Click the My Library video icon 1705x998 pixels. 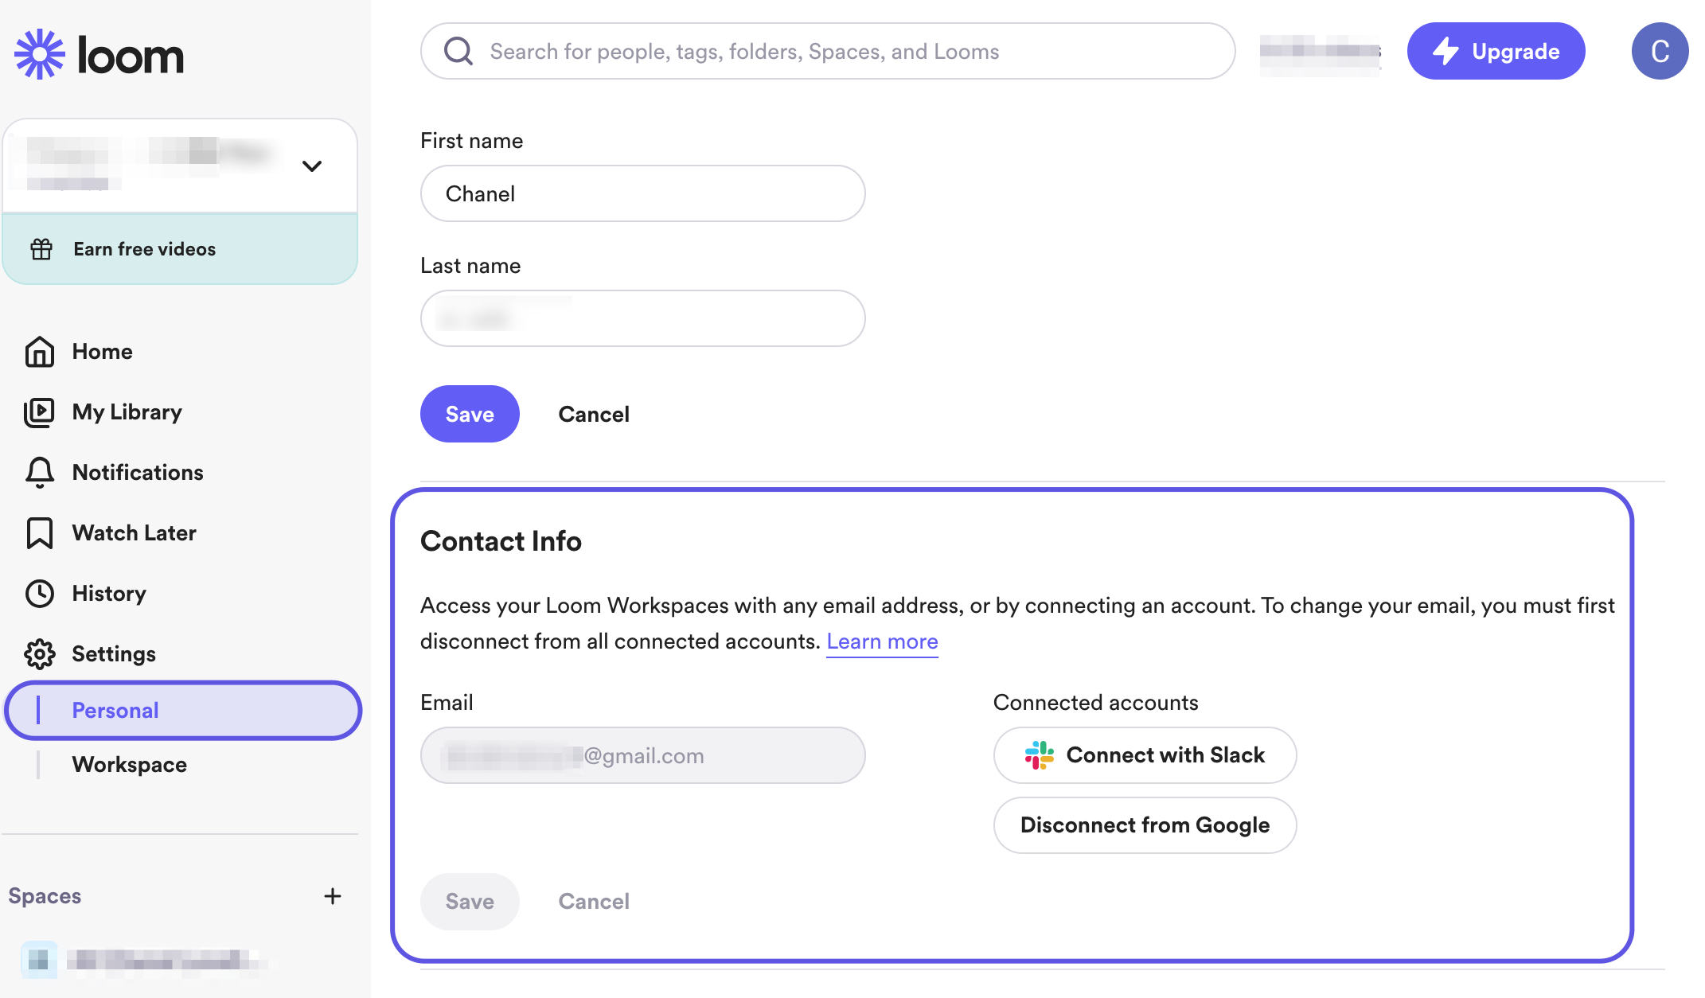39,412
